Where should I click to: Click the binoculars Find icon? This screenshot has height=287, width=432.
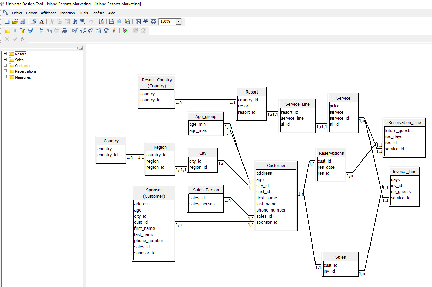point(75,22)
